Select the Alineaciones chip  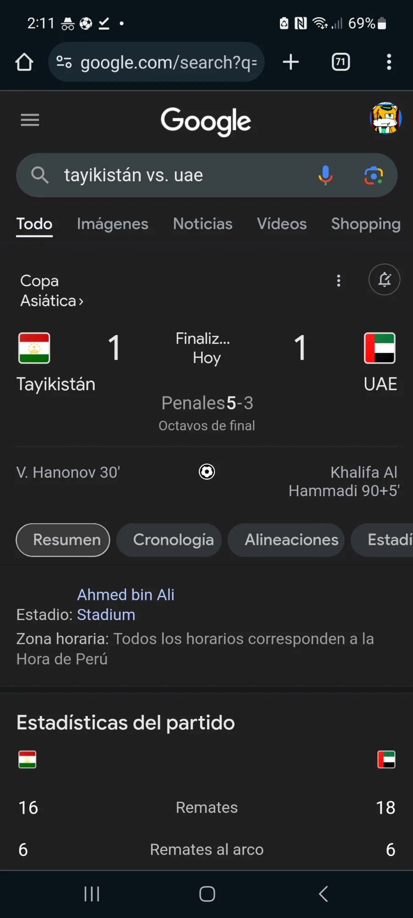[x=291, y=540]
